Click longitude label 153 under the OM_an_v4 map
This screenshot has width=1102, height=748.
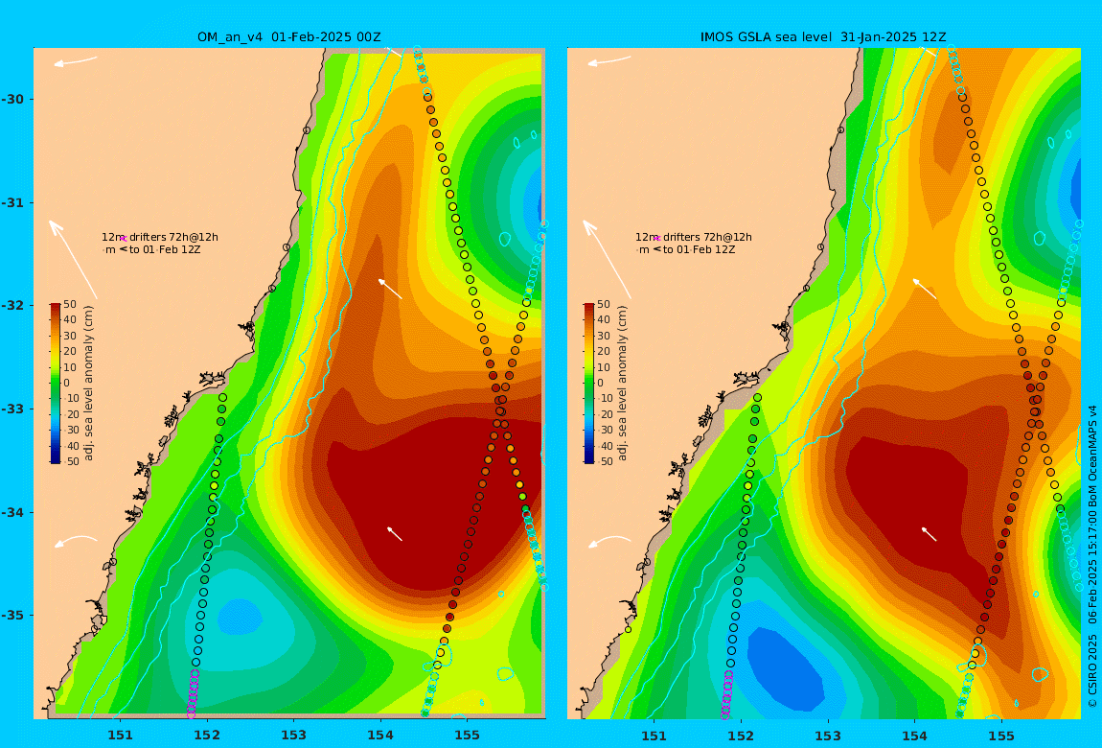[294, 736]
